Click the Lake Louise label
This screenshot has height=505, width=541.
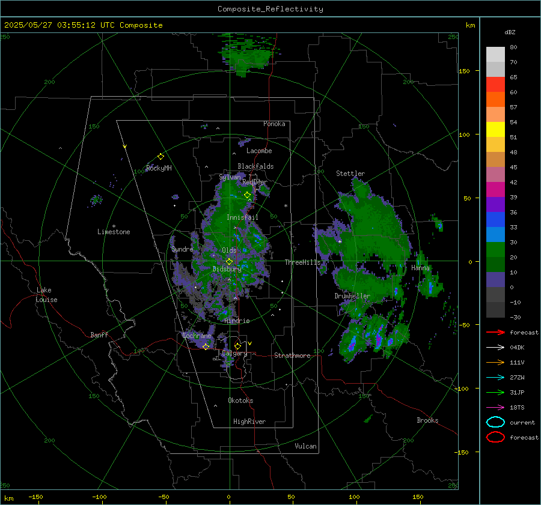46,295
